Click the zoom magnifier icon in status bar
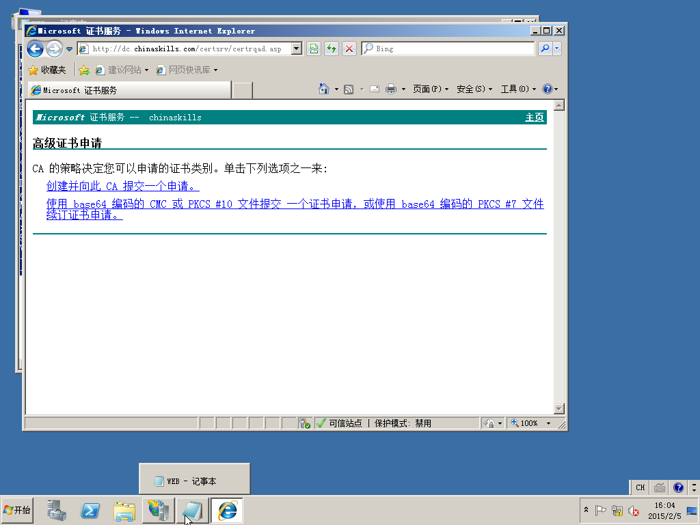 point(515,422)
